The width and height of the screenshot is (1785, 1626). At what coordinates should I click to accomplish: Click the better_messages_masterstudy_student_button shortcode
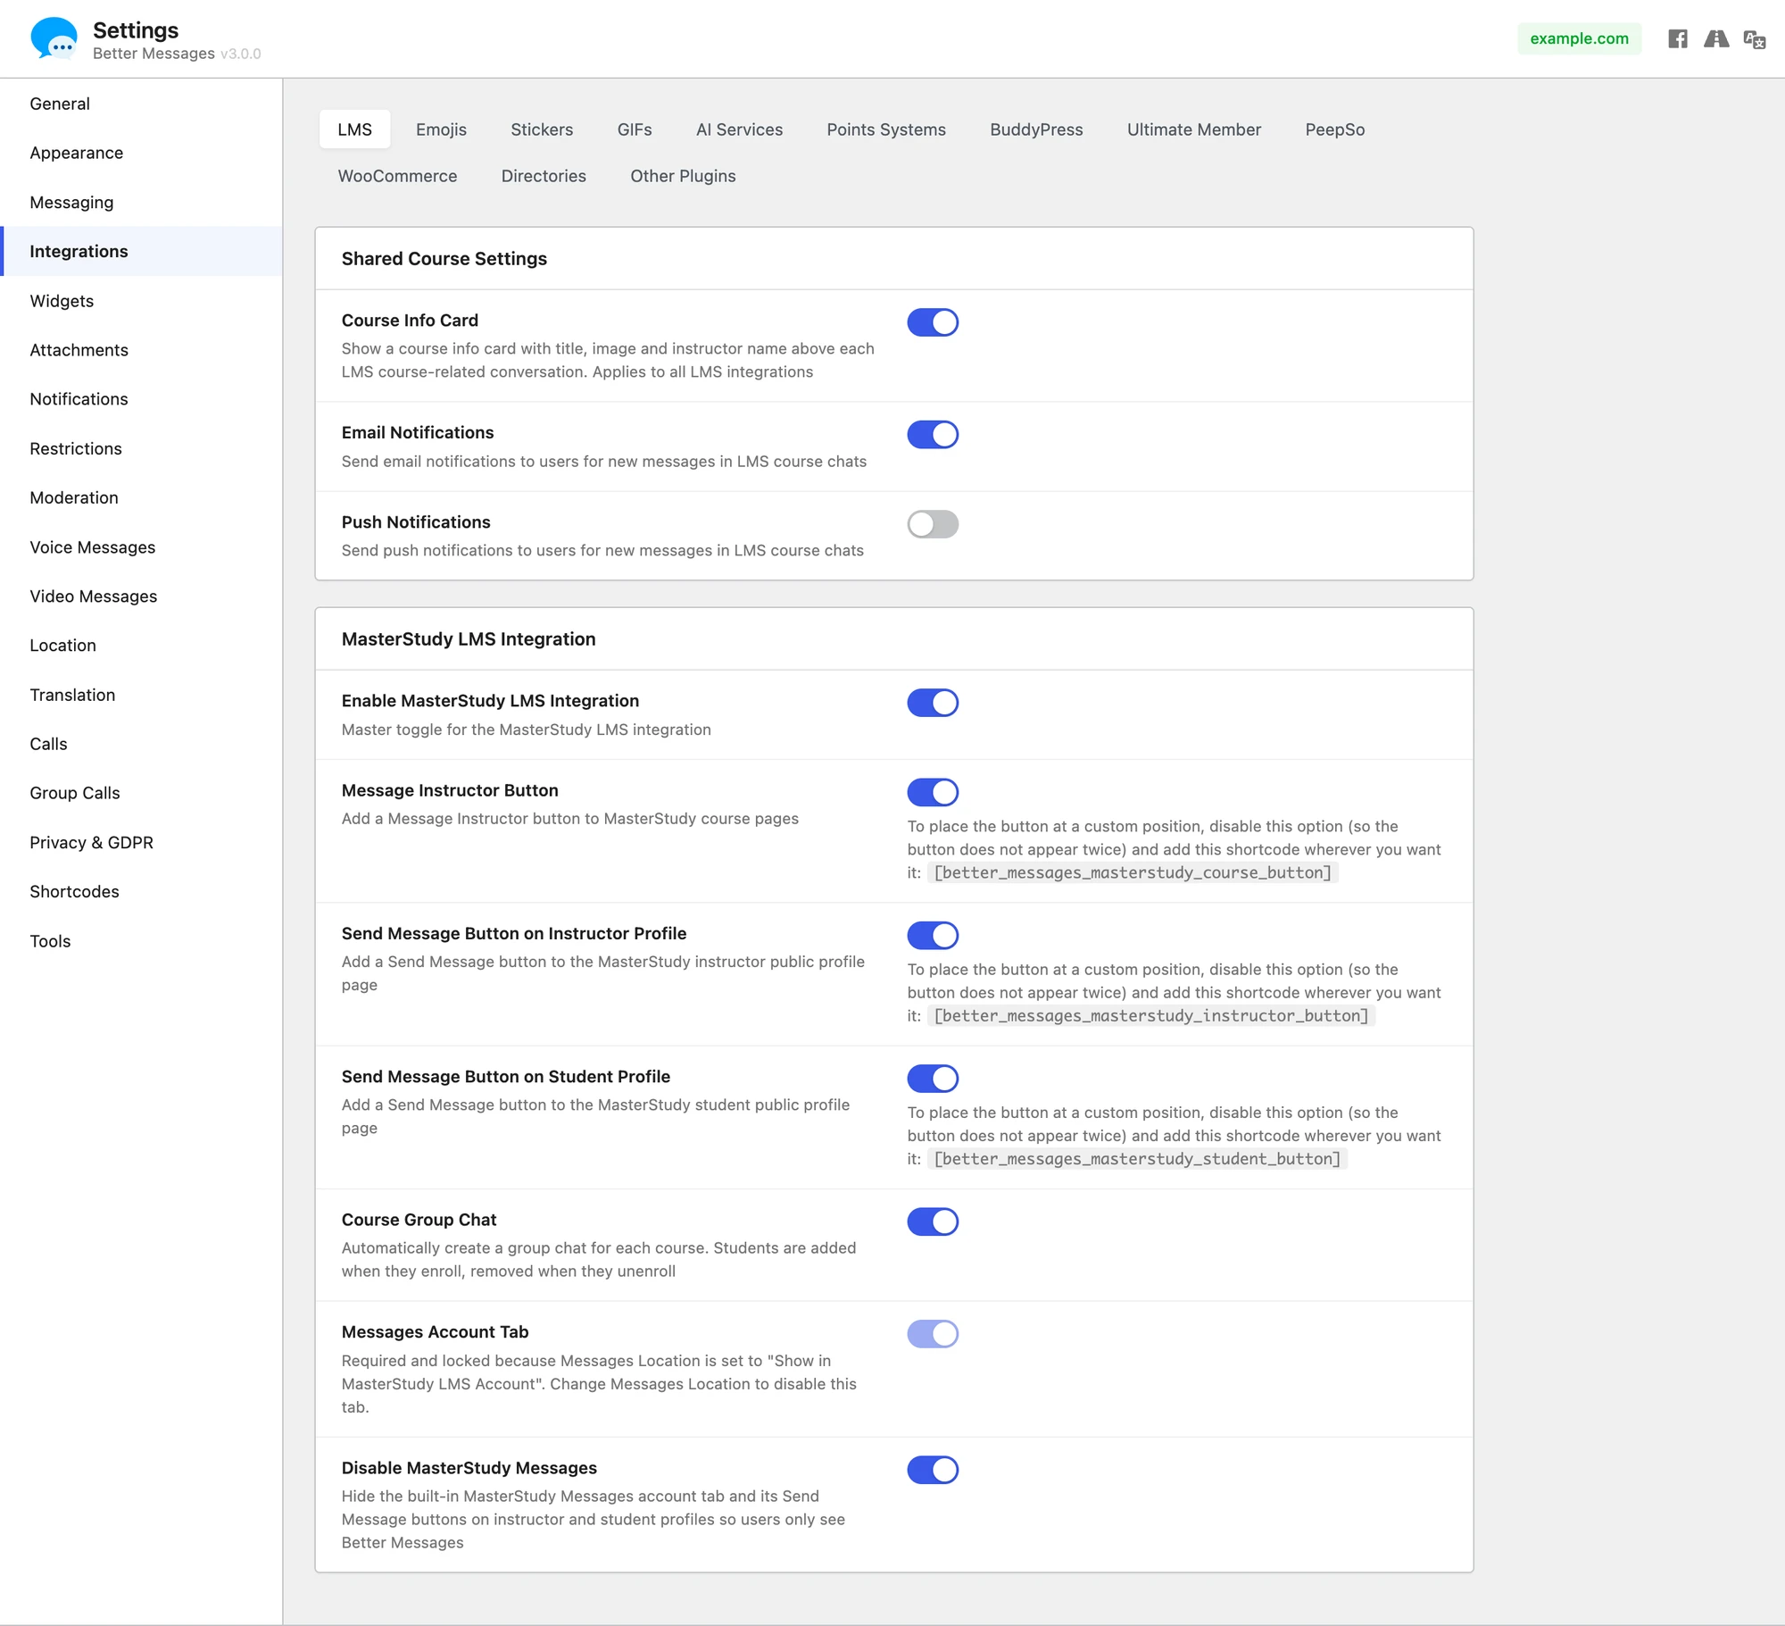click(1137, 1159)
